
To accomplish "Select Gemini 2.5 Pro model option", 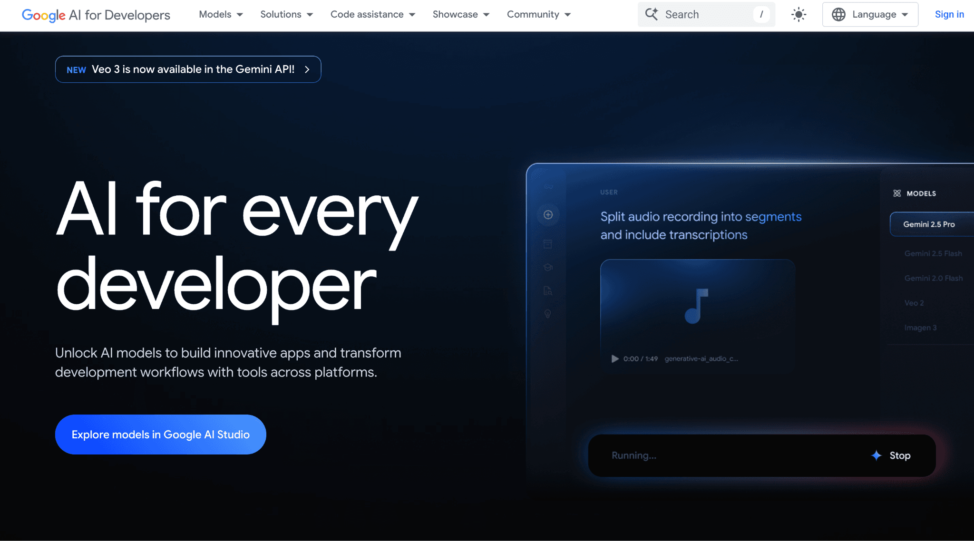I will point(929,224).
